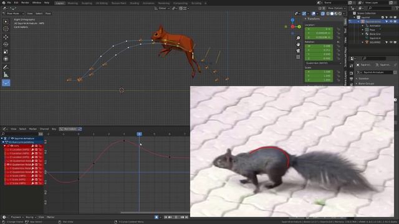The width and height of the screenshot is (399, 224).
Task: Switch viewport to Wireframe shading
Action: pyautogui.click(x=328, y=14)
